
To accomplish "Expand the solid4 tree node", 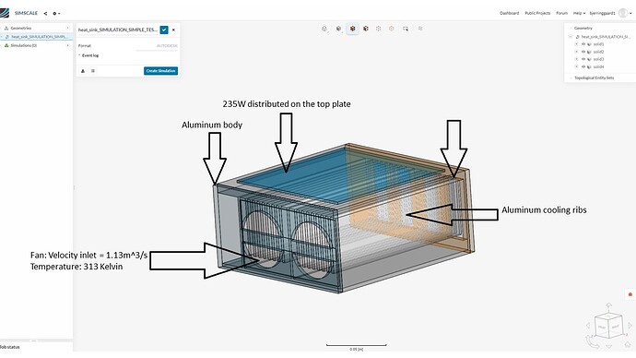I will point(576,66).
